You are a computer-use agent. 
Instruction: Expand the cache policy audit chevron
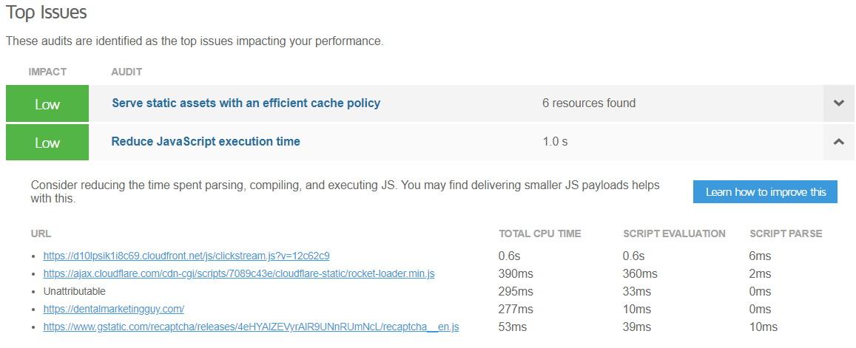[838, 103]
